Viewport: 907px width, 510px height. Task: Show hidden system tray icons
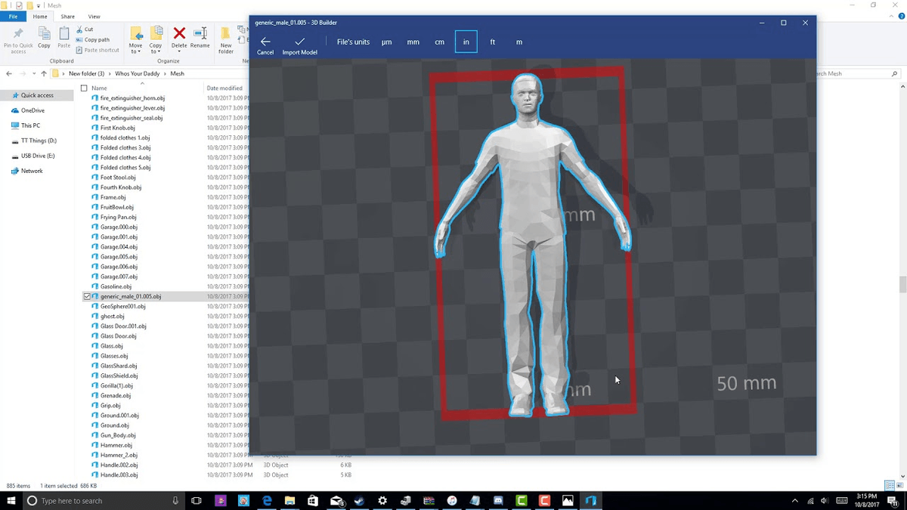(x=795, y=500)
